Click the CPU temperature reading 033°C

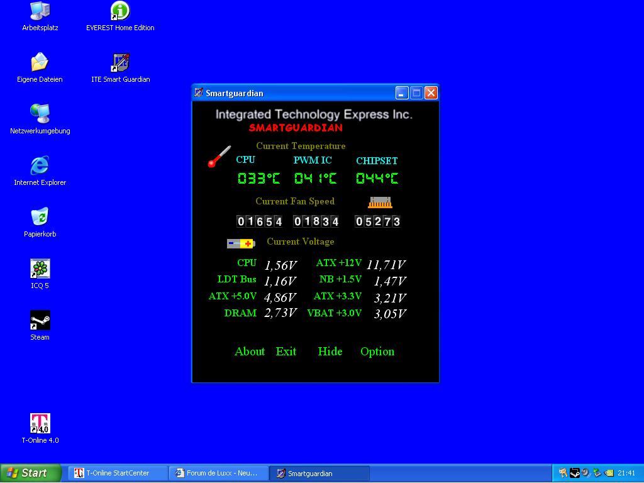click(x=258, y=178)
